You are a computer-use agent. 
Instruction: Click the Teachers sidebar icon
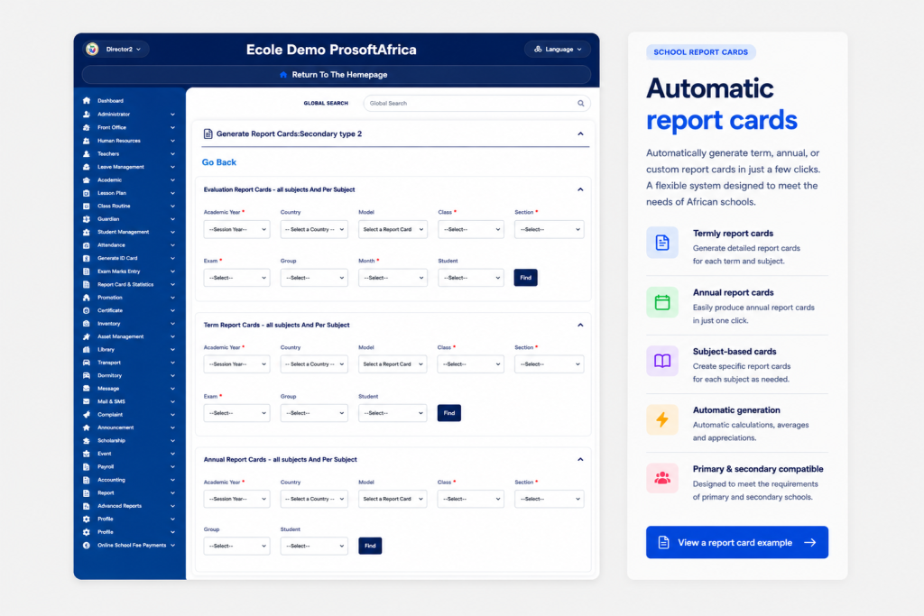(87, 153)
